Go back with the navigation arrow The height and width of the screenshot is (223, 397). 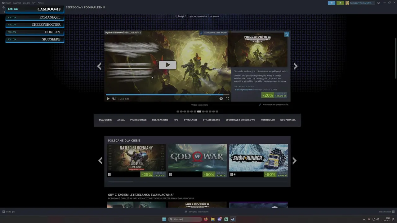click(3, 7)
